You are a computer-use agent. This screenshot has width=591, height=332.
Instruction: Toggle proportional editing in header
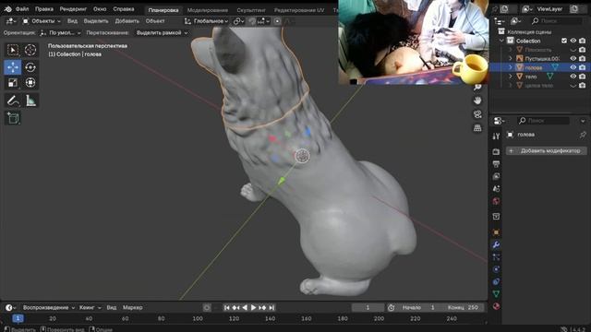click(277, 21)
